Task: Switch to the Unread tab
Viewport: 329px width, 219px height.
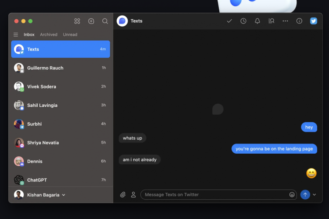Action: point(70,35)
